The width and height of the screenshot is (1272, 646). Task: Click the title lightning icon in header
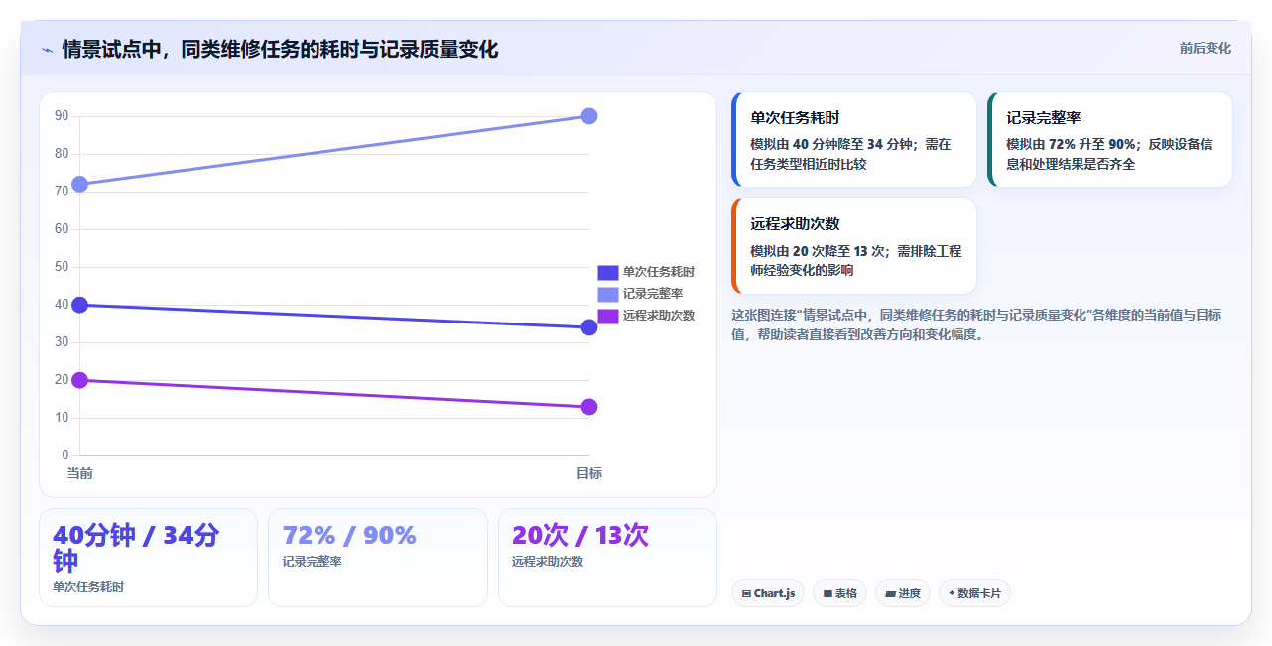click(47, 49)
